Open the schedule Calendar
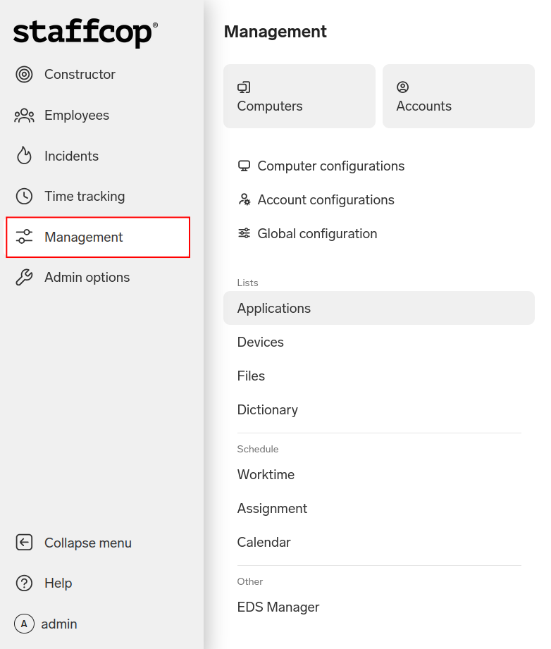Viewport: 551px width, 649px height. pyautogui.click(x=264, y=543)
